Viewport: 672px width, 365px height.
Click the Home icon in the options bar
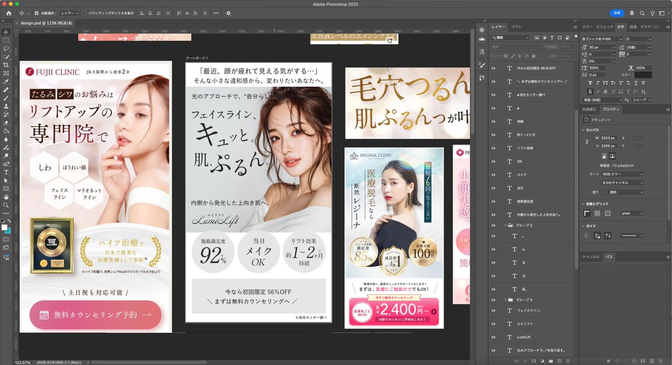[8, 13]
